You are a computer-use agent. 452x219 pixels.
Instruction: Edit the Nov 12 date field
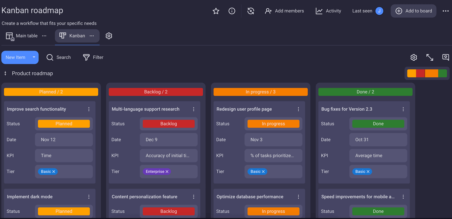pos(64,139)
